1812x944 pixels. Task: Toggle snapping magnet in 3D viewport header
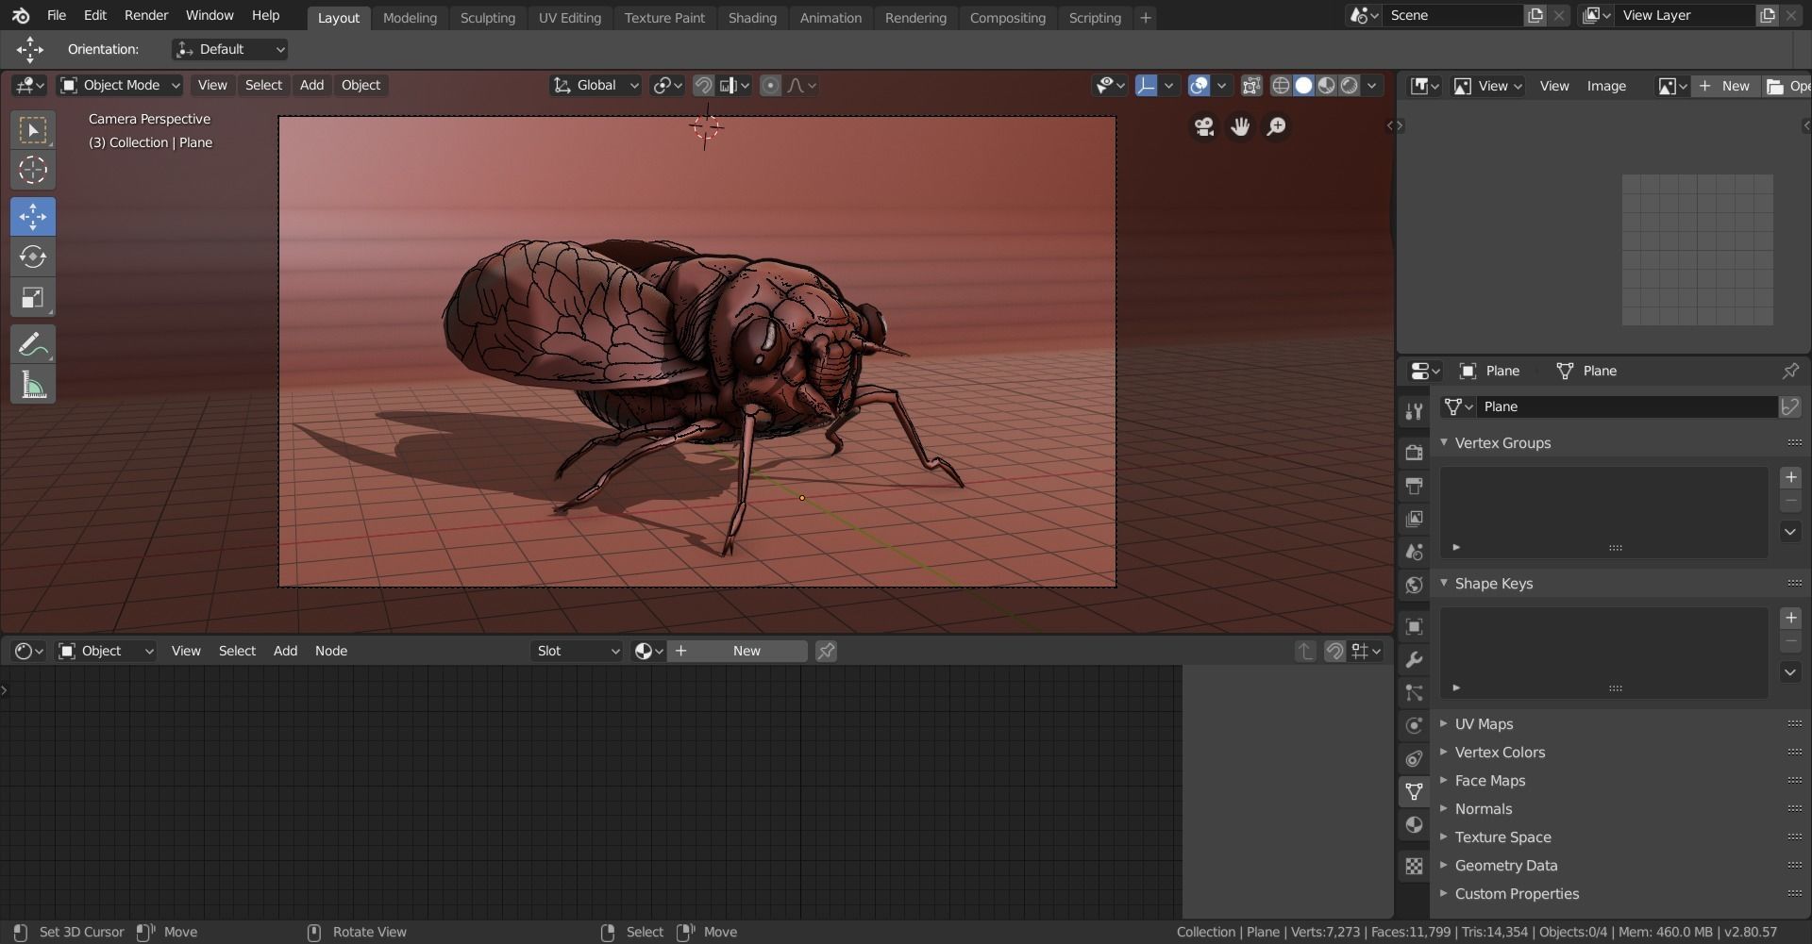click(703, 85)
